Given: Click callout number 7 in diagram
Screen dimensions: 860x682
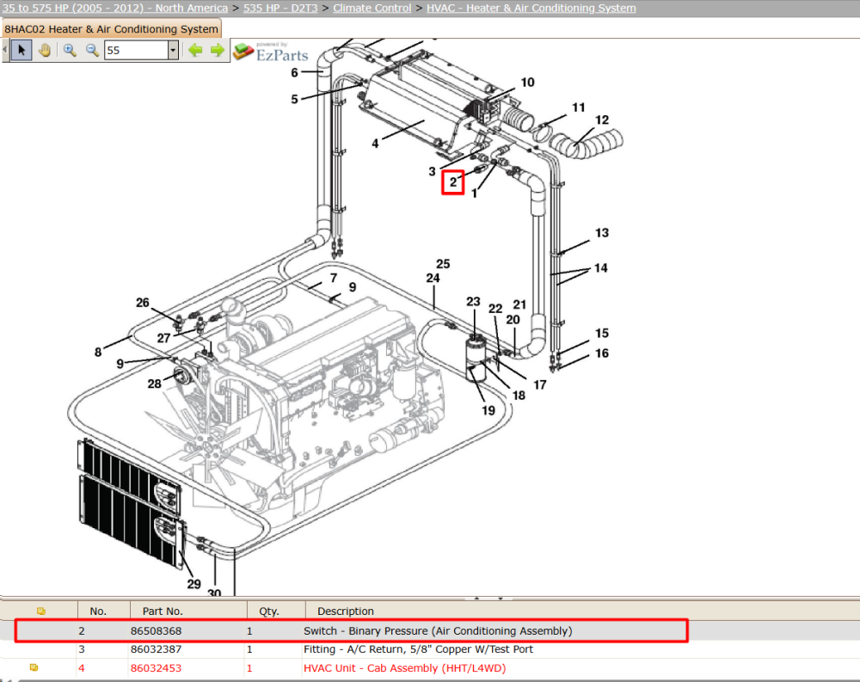Looking at the screenshot, I should 334,278.
